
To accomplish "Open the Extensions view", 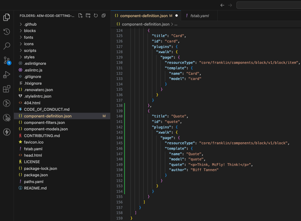I will point(7,89).
